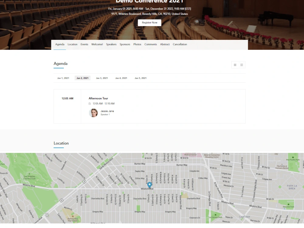This screenshot has width=304, height=228.
Task: Select the Jan 4, 2021 agenda date
Action: [121, 78]
